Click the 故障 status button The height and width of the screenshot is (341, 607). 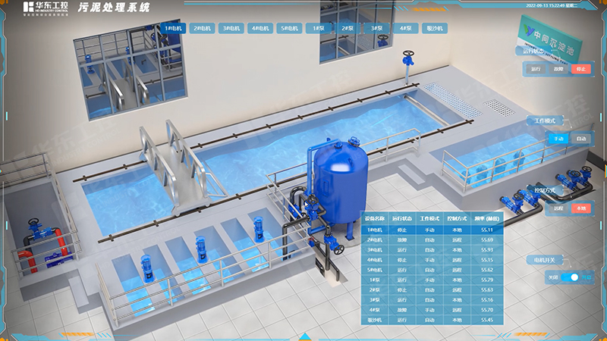click(558, 69)
